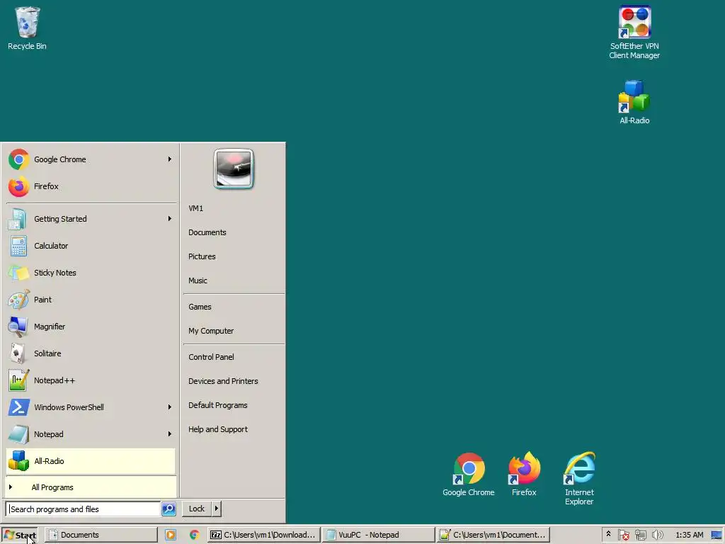The height and width of the screenshot is (544, 725).
Task: Click Getting Started icon in Start menu
Action: [18, 219]
